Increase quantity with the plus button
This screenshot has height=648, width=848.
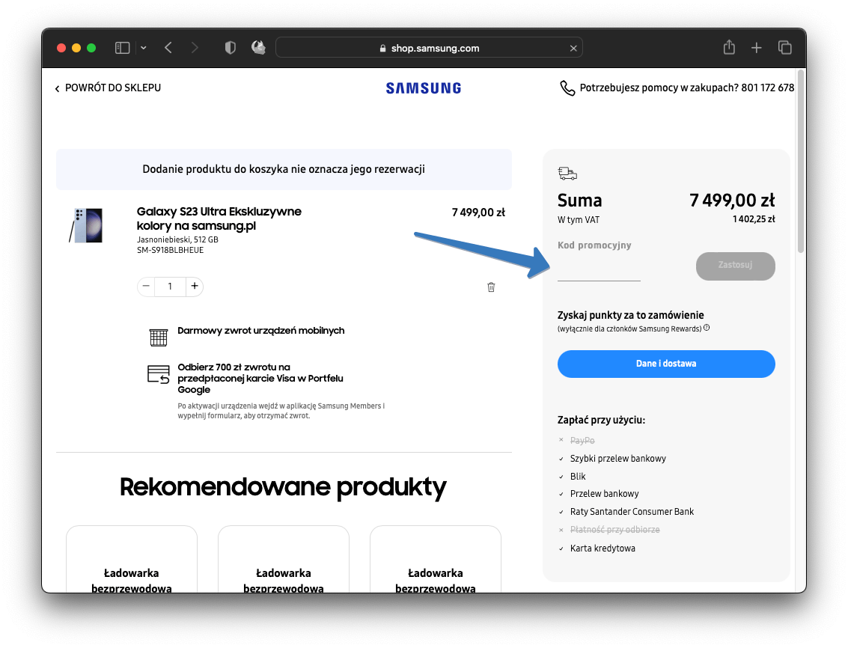click(195, 287)
